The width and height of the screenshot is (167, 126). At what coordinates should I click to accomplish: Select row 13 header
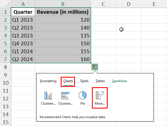pyautogui.click(x=5, y=106)
